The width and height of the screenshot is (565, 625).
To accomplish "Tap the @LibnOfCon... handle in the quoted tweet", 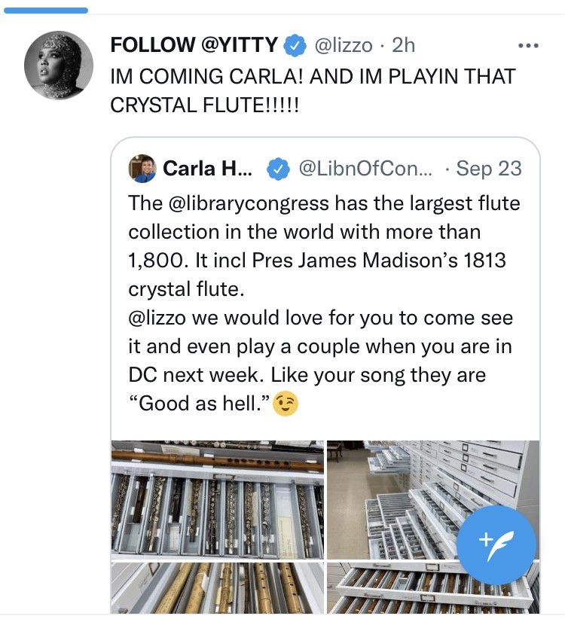I will tap(366, 169).
